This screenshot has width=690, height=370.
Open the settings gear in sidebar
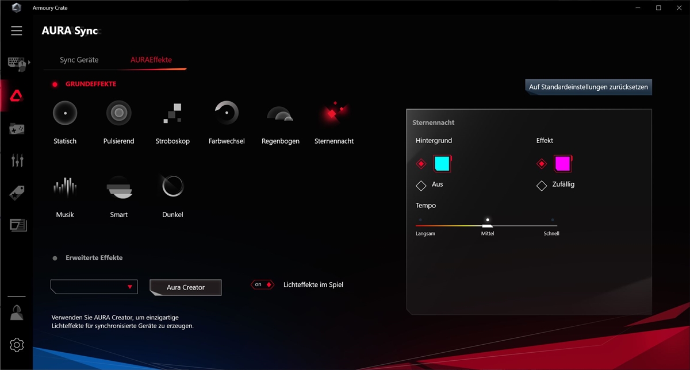click(x=17, y=345)
